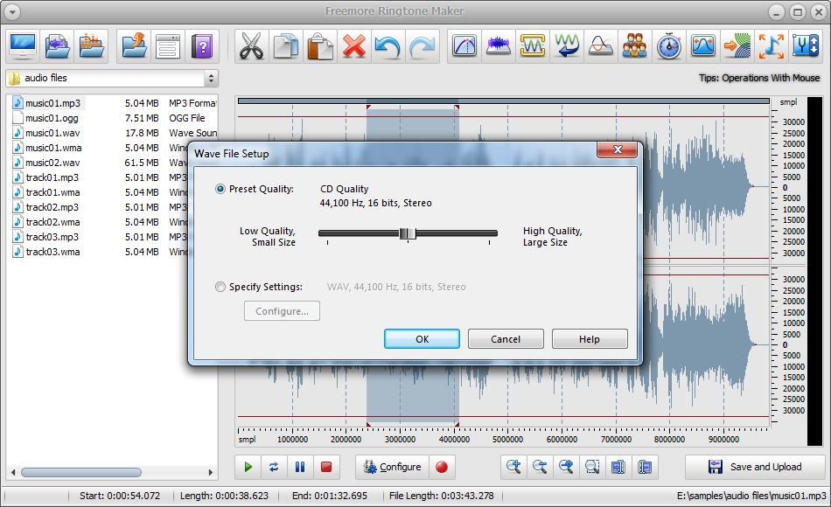Click the tuning fork pitch icon
This screenshot has width=831, height=507.
(806, 46)
